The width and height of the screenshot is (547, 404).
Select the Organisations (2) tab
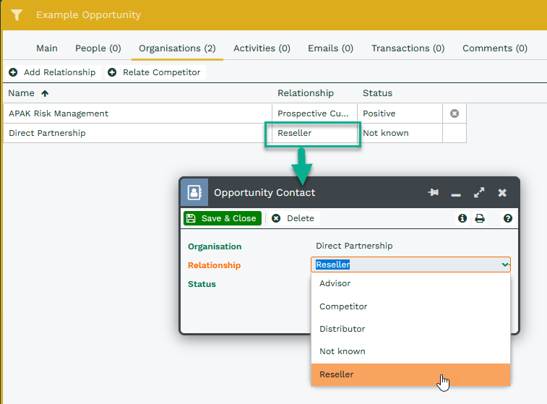tap(177, 48)
